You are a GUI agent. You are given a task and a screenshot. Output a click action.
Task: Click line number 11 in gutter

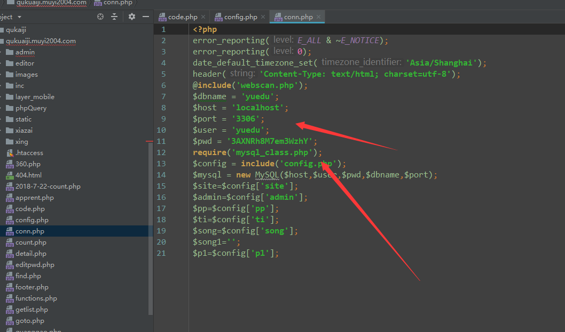click(161, 141)
